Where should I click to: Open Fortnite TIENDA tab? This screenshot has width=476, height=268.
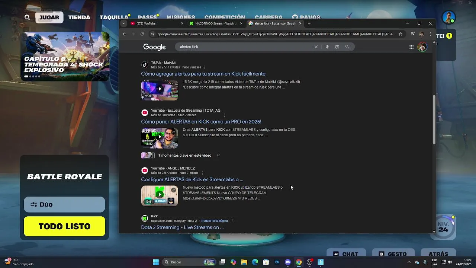(79, 17)
